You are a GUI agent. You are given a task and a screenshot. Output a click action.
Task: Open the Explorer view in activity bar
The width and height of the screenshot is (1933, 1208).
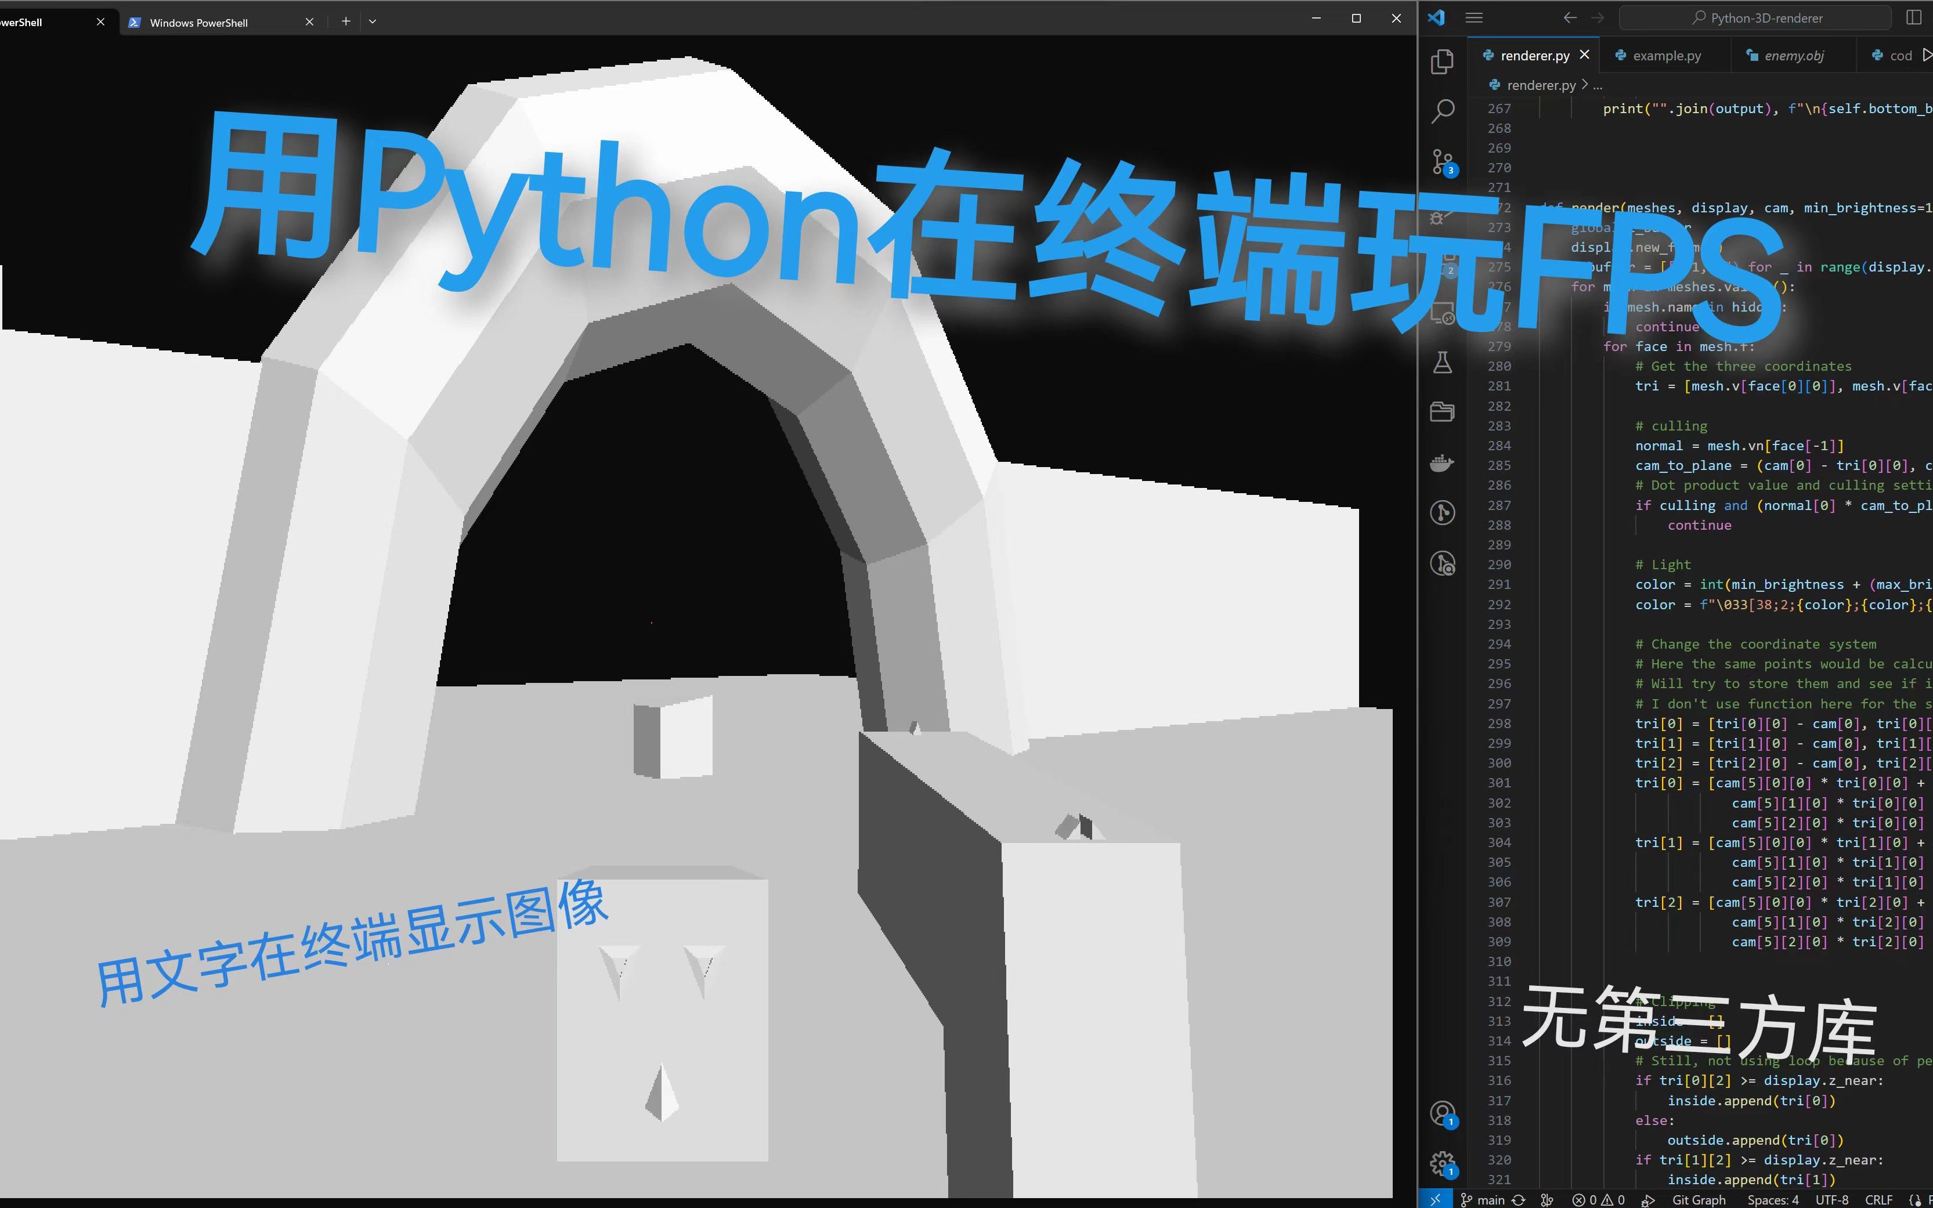pos(1441,62)
